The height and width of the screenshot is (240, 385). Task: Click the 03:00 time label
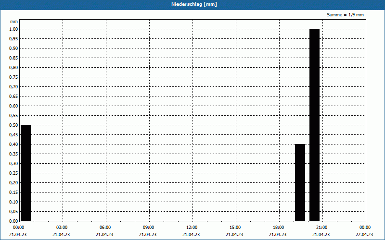tap(62, 228)
